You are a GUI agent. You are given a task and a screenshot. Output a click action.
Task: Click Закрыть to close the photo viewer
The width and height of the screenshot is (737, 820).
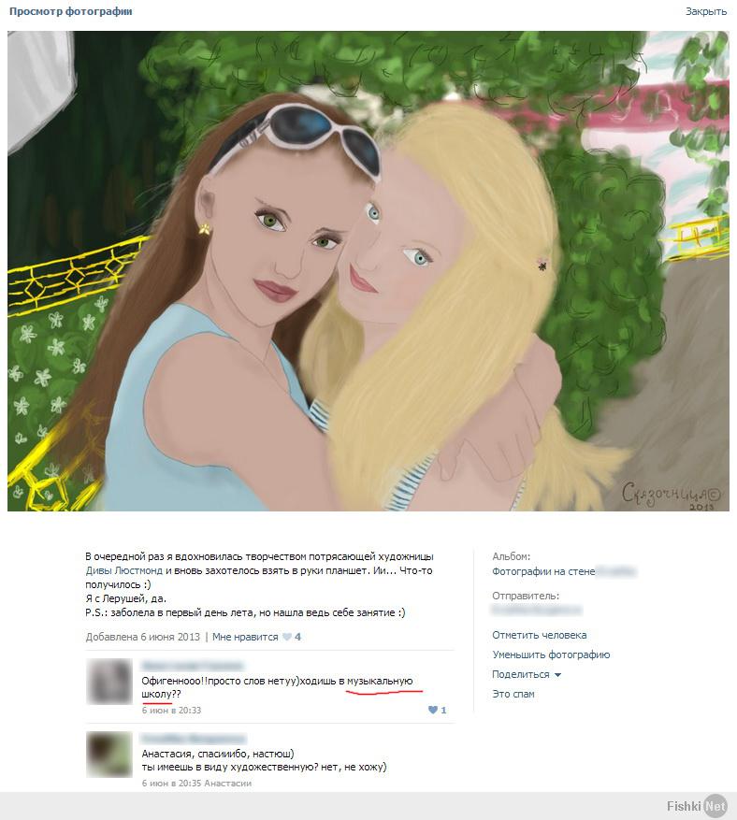[x=706, y=11]
